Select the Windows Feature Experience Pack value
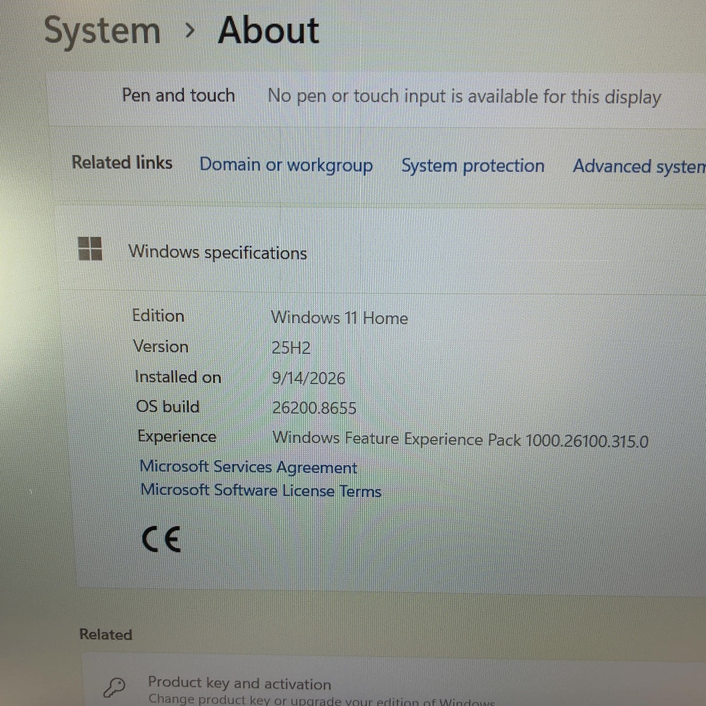This screenshot has height=706, width=706. (x=460, y=439)
